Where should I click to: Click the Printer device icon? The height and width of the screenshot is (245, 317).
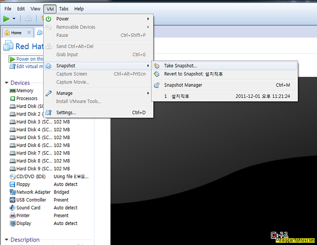pos(12,216)
